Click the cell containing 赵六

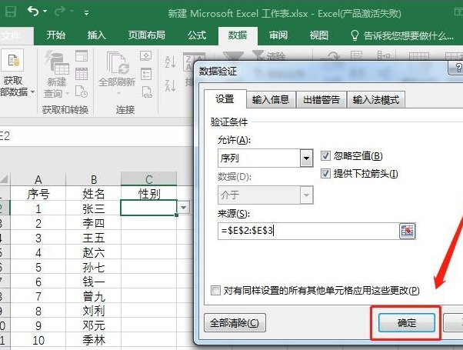click(93, 252)
